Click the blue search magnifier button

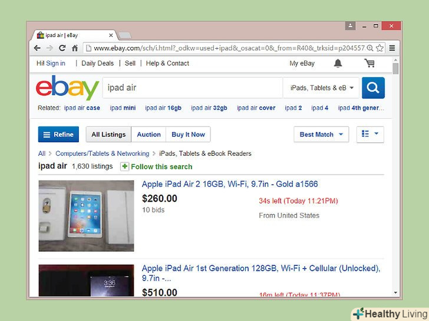pos(373,88)
